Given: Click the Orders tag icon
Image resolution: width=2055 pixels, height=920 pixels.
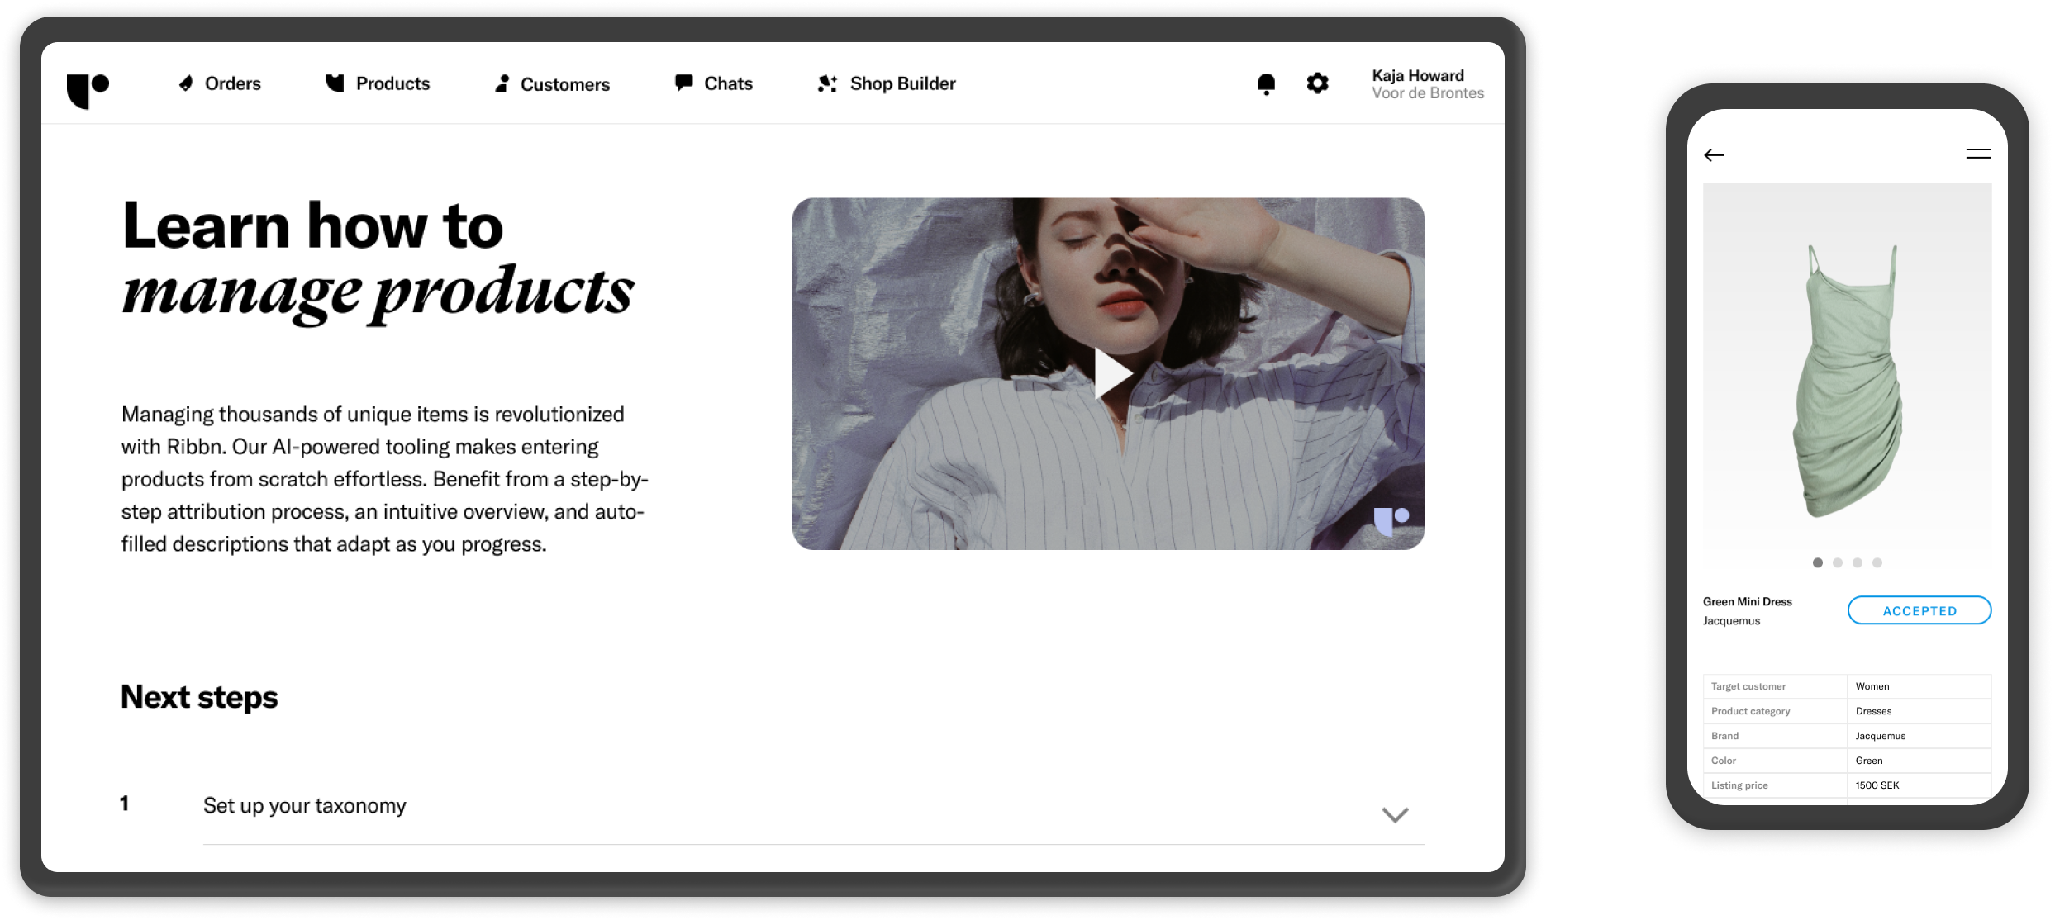Looking at the screenshot, I should click(x=186, y=83).
